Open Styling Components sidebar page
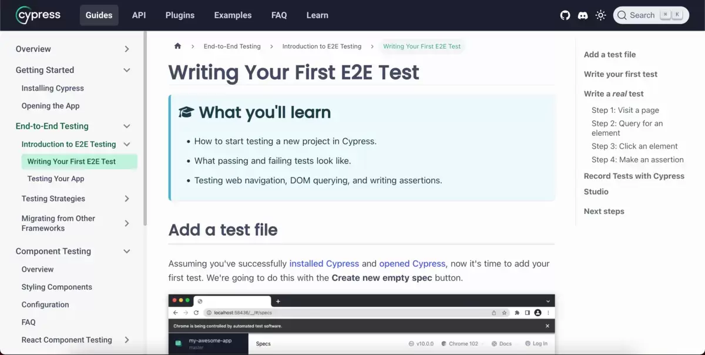Viewport: 705px width, 355px height. 57,287
